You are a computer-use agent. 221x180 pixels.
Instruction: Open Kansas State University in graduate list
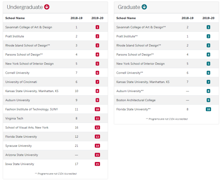[x=143, y=82]
